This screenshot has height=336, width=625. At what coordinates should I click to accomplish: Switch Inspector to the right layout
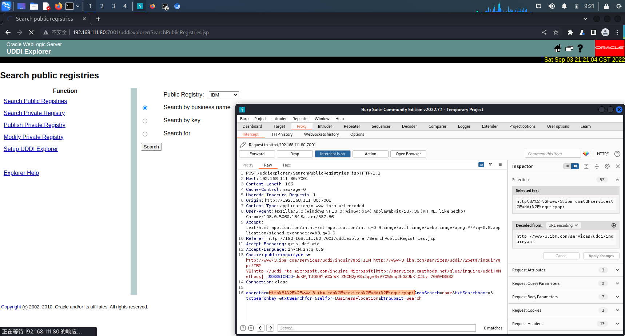575,166
